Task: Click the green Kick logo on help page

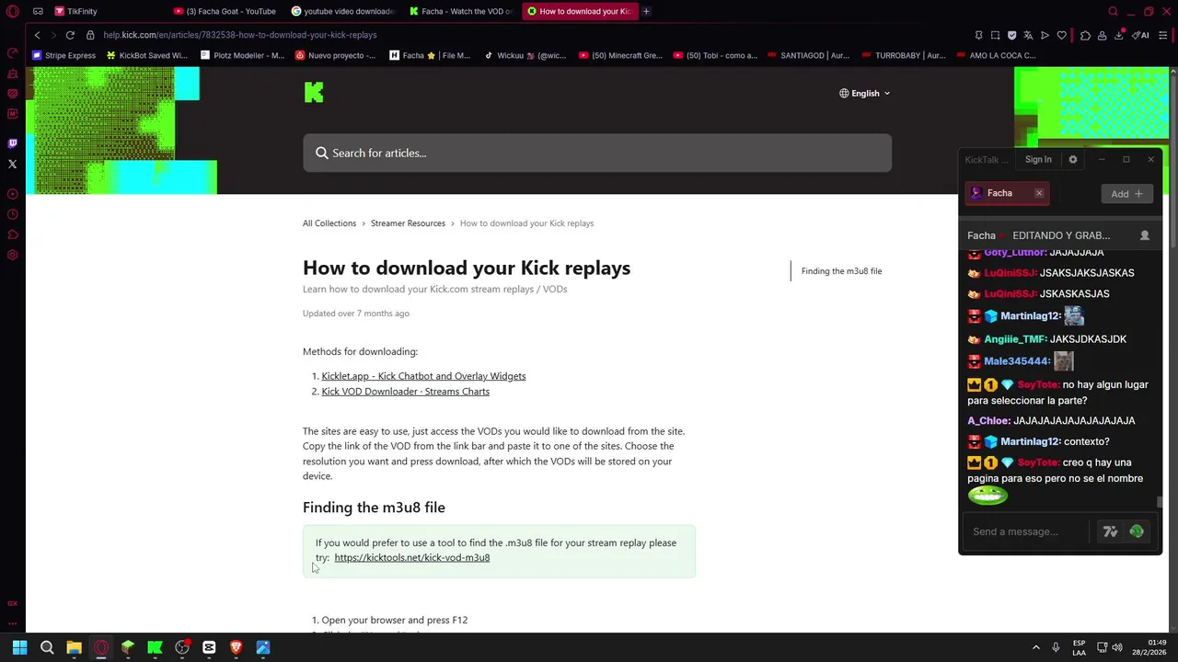Action: click(x=314, y=92)
